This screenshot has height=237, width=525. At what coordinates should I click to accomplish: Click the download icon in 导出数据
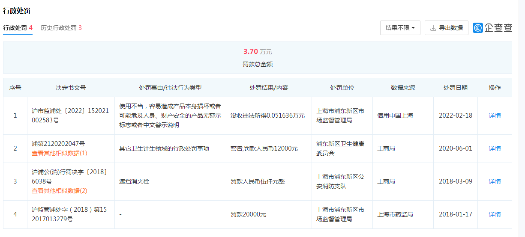[433, 28]
